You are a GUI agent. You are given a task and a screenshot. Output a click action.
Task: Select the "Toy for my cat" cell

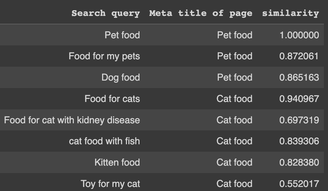[x=110, y=184]
